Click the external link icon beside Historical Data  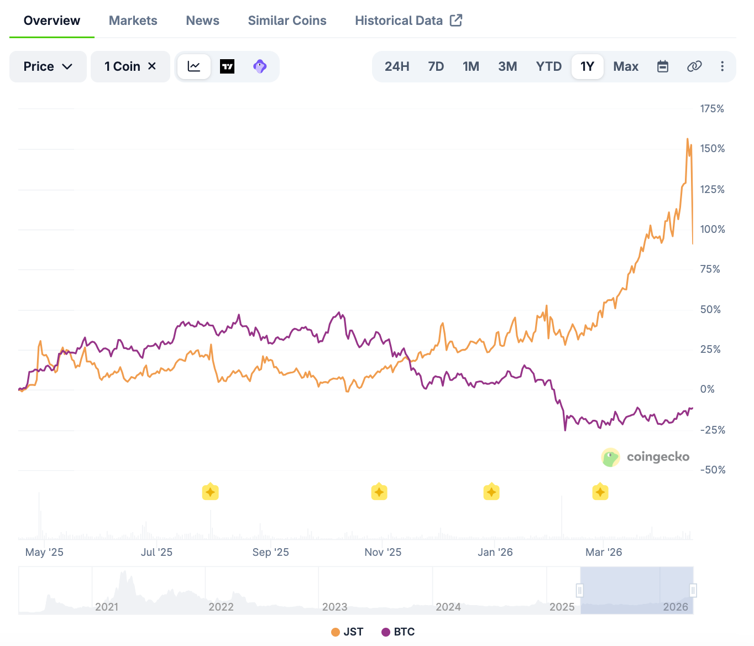click(x=456, y=20)
